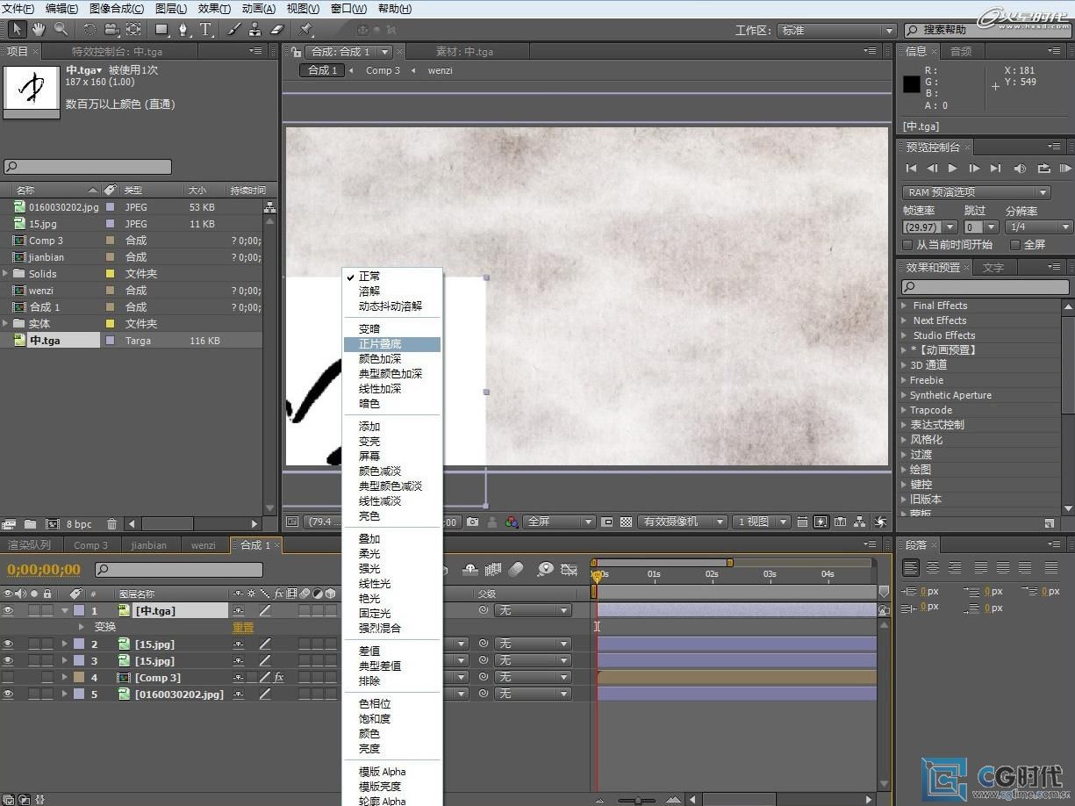Click label color swatch of layer 4
Viewport: 1075px width, 806px height.
(x=79, y=677)
